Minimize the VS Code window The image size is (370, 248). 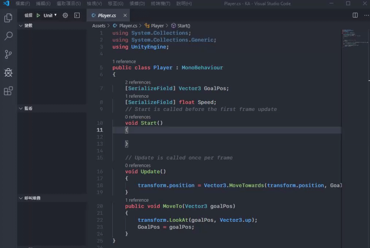tap(331, 4)
